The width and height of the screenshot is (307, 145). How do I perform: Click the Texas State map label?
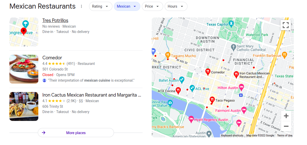(284, 76)
